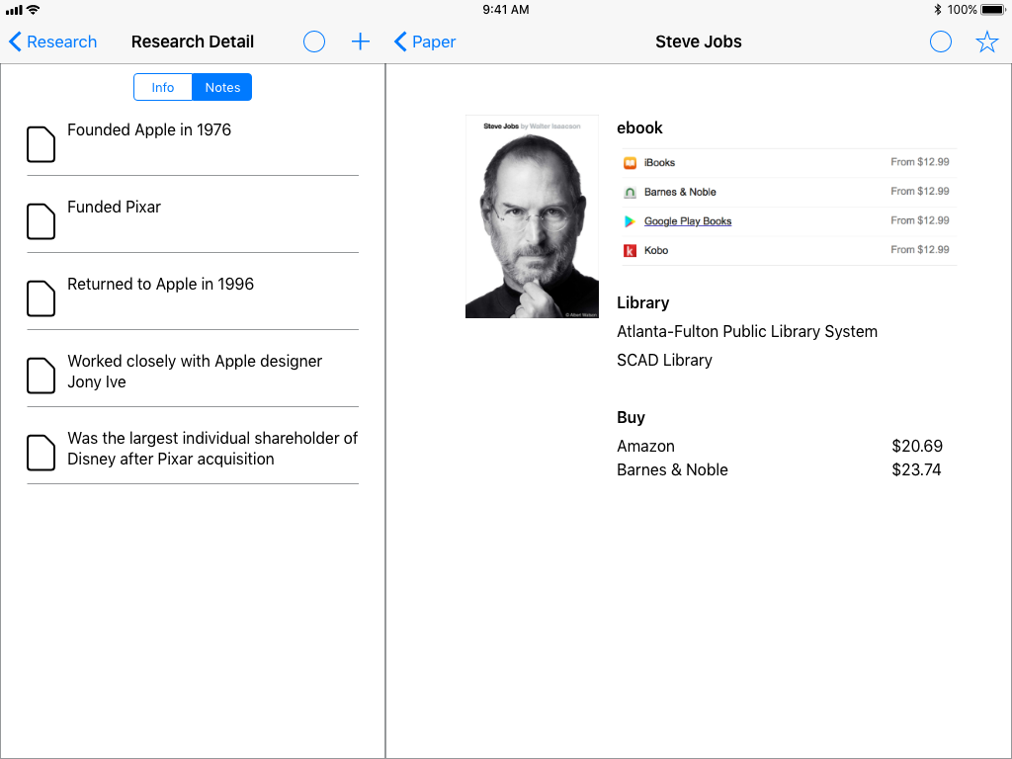Open document icon for Jony Ive note
The height and width of the screenshot is (759, 1012).
[x=41, y=376]
